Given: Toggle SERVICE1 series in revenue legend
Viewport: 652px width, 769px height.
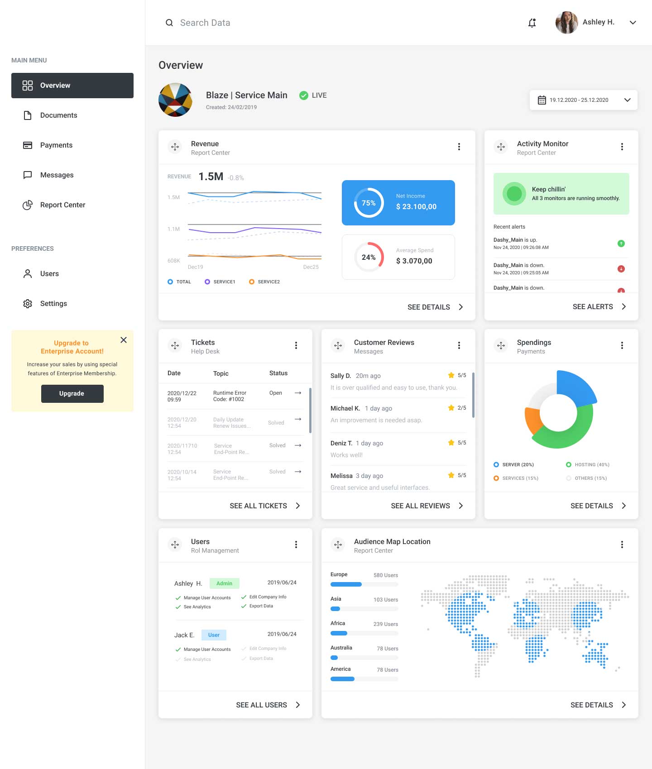Looking at the screenshot, I should click(x=207, y=282).
